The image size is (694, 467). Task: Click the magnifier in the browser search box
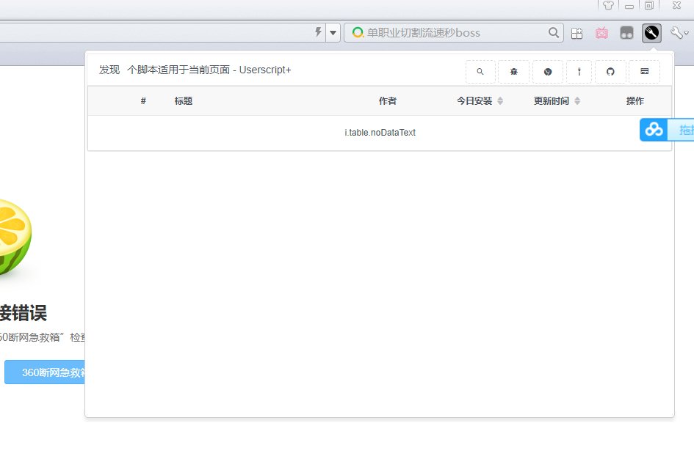click(553, 32)
